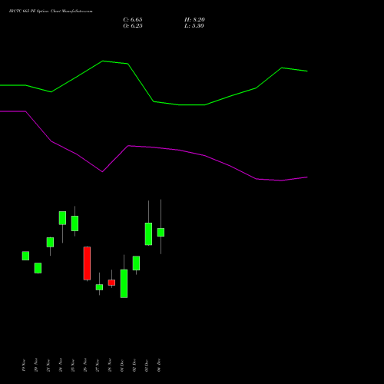Click the green candle for 03 Dec
The image size is (384, 384).
[x=148, y=234]
